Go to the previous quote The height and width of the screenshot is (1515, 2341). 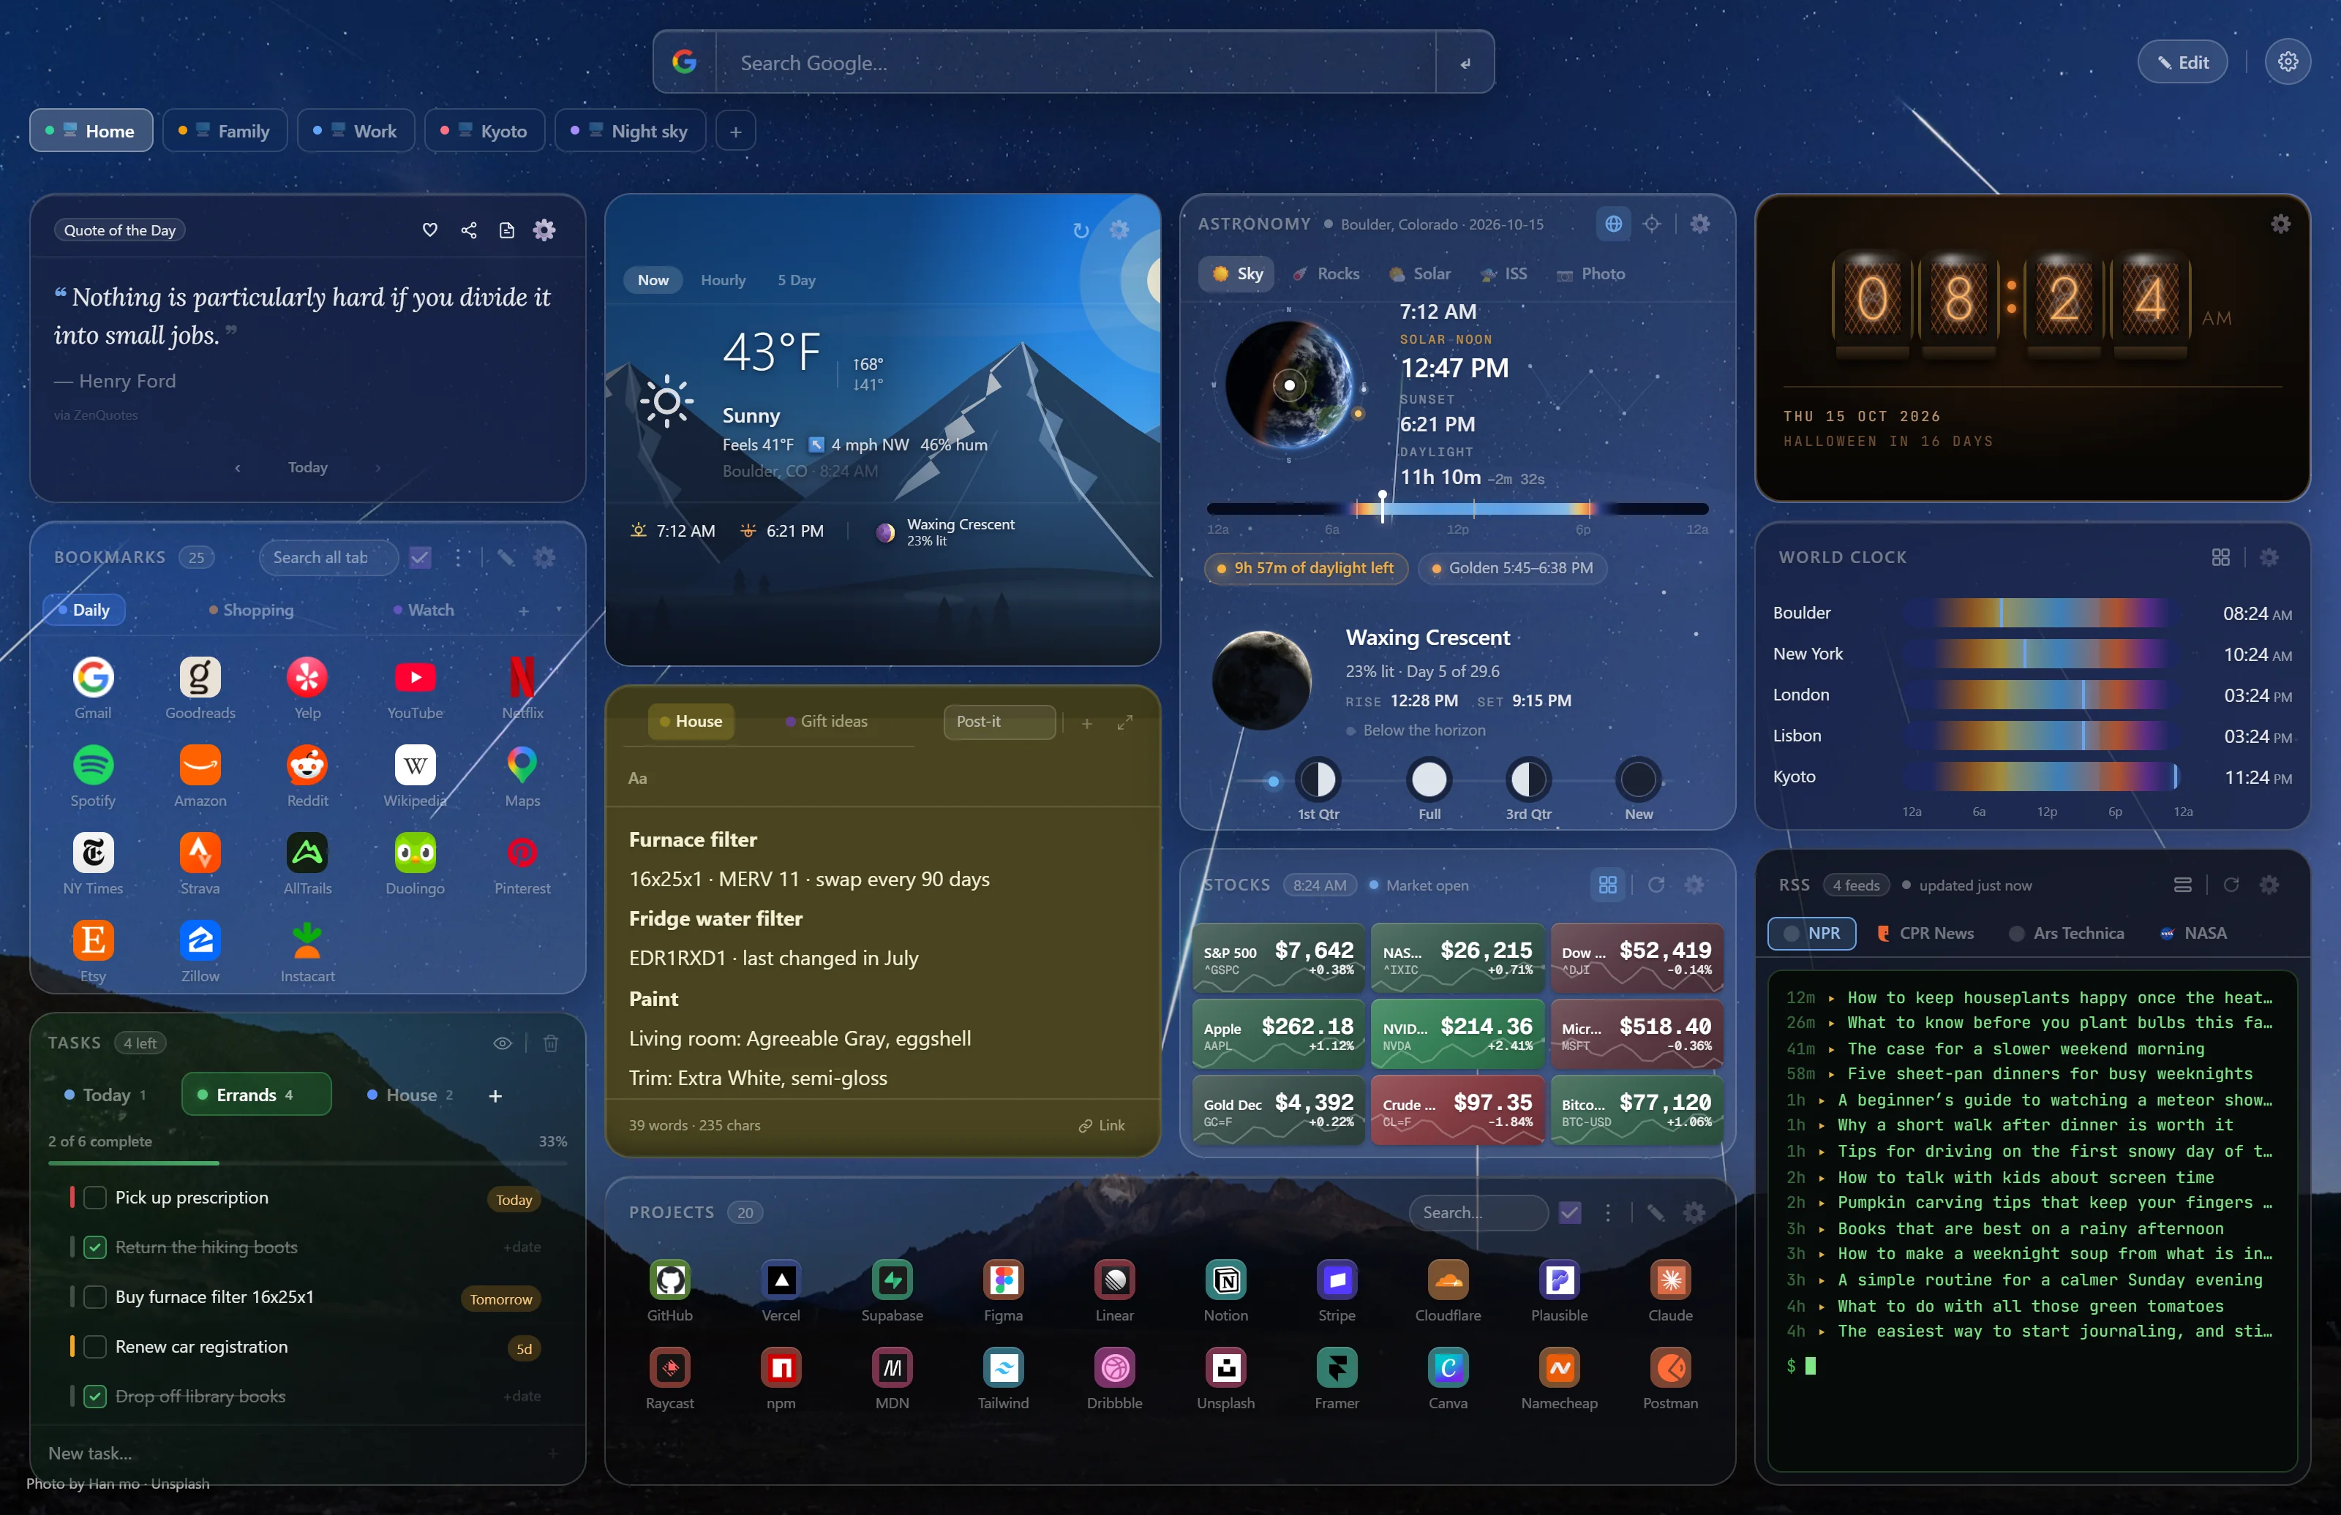pos(238,468)
